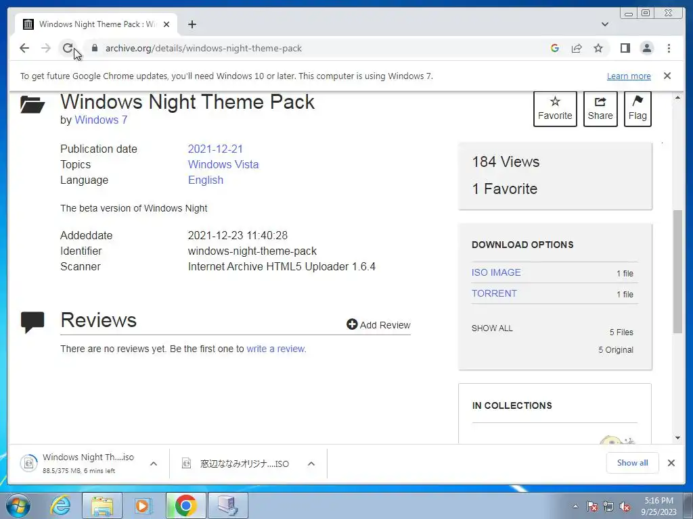Go back to the previous page

tap(24, 48)
